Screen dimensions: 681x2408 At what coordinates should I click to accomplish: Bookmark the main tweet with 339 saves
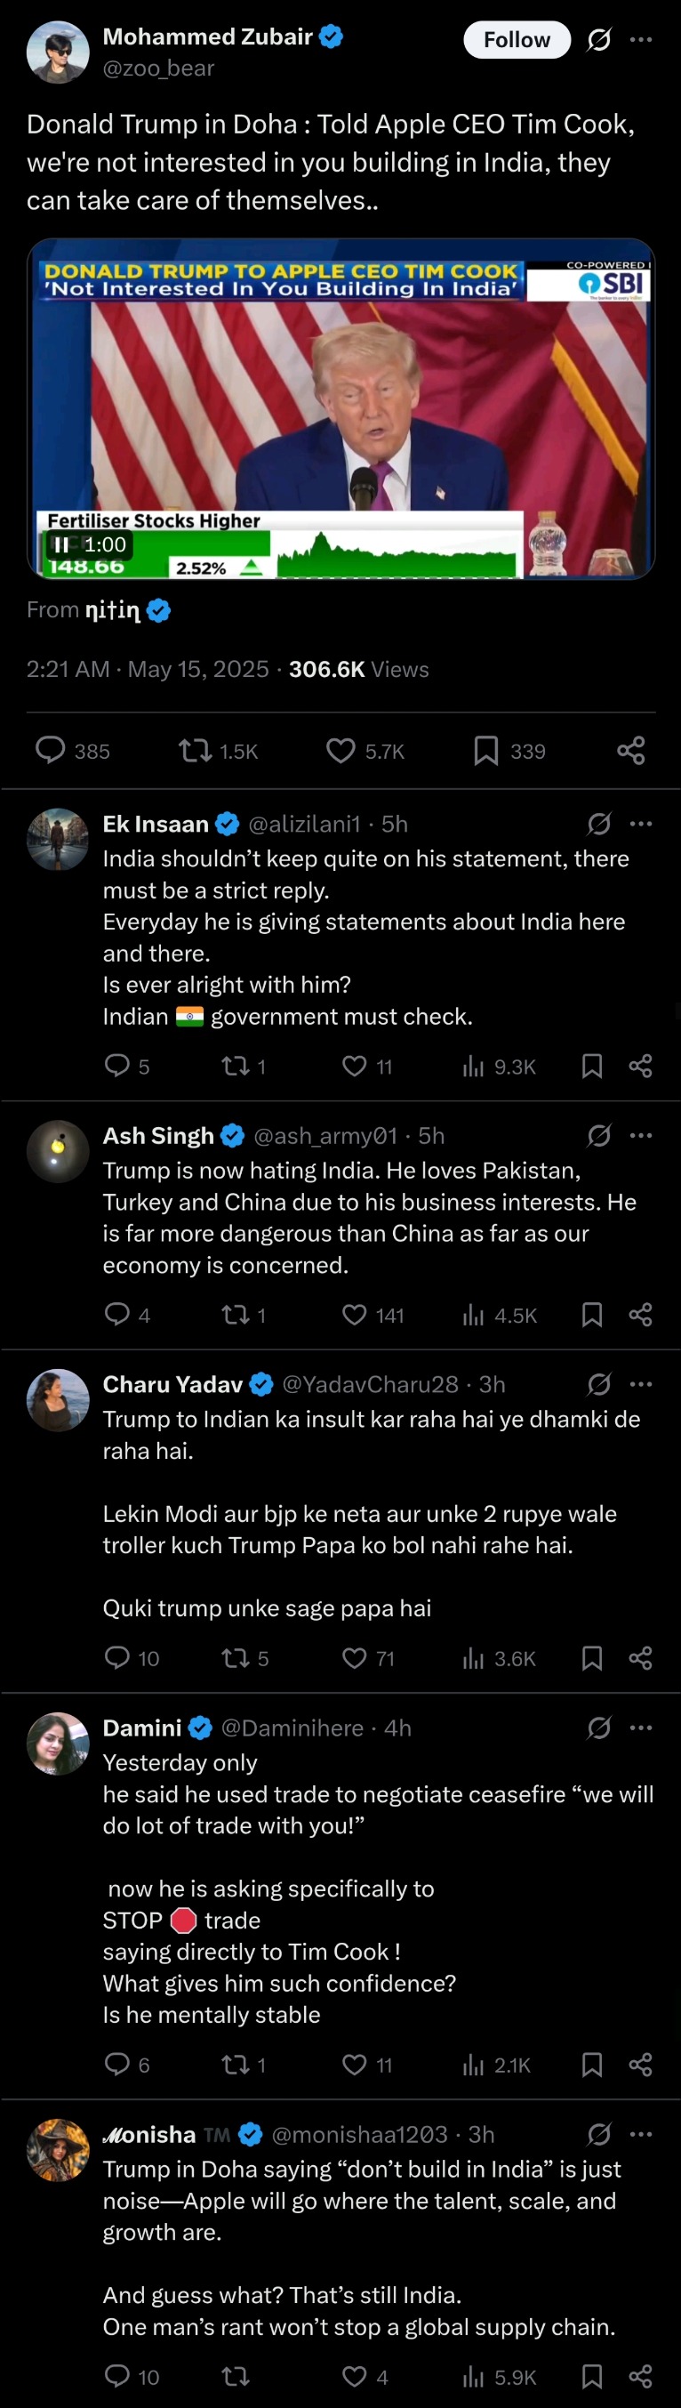[509, 751]
